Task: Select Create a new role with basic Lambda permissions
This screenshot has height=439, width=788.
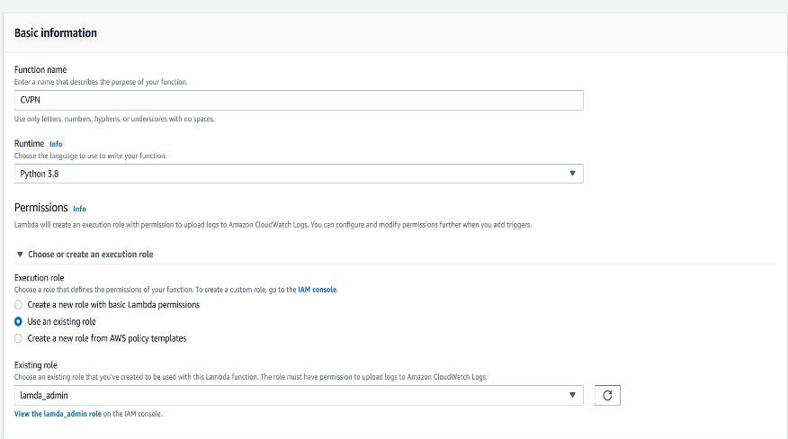Action: tap(19, 305)
